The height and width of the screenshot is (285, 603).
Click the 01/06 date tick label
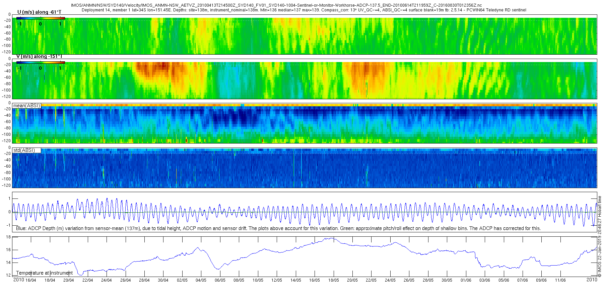click(466, 280)
